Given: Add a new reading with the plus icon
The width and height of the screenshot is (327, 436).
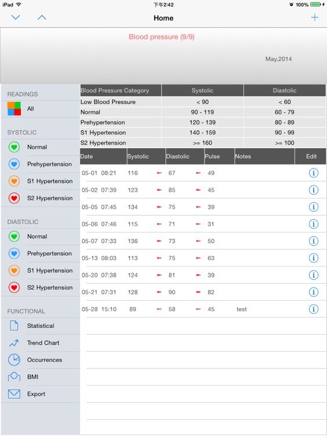Looking at the screenshot, I should [314, 17].
